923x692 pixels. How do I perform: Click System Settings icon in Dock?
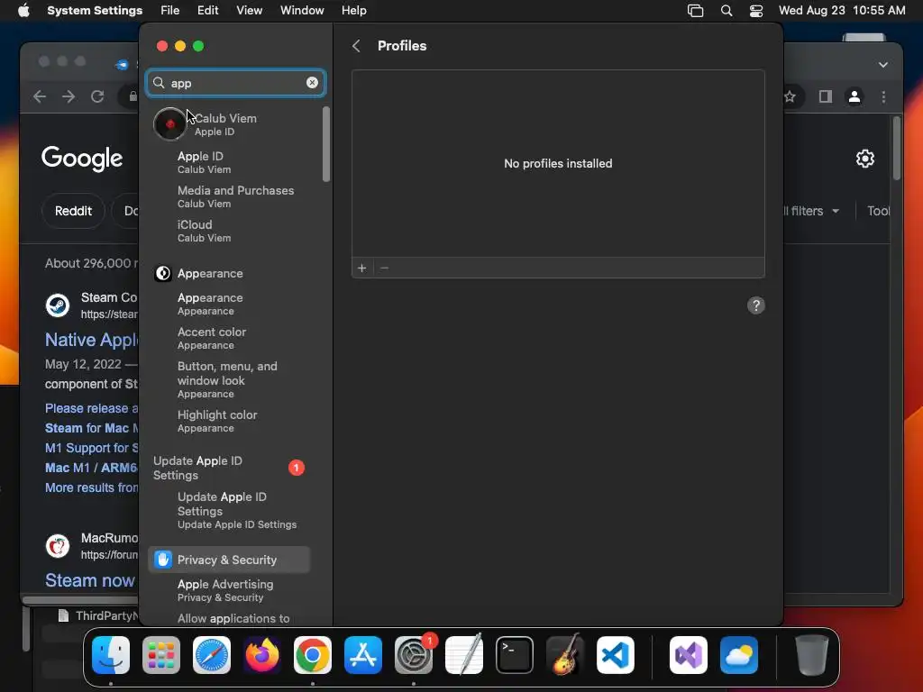413,655
